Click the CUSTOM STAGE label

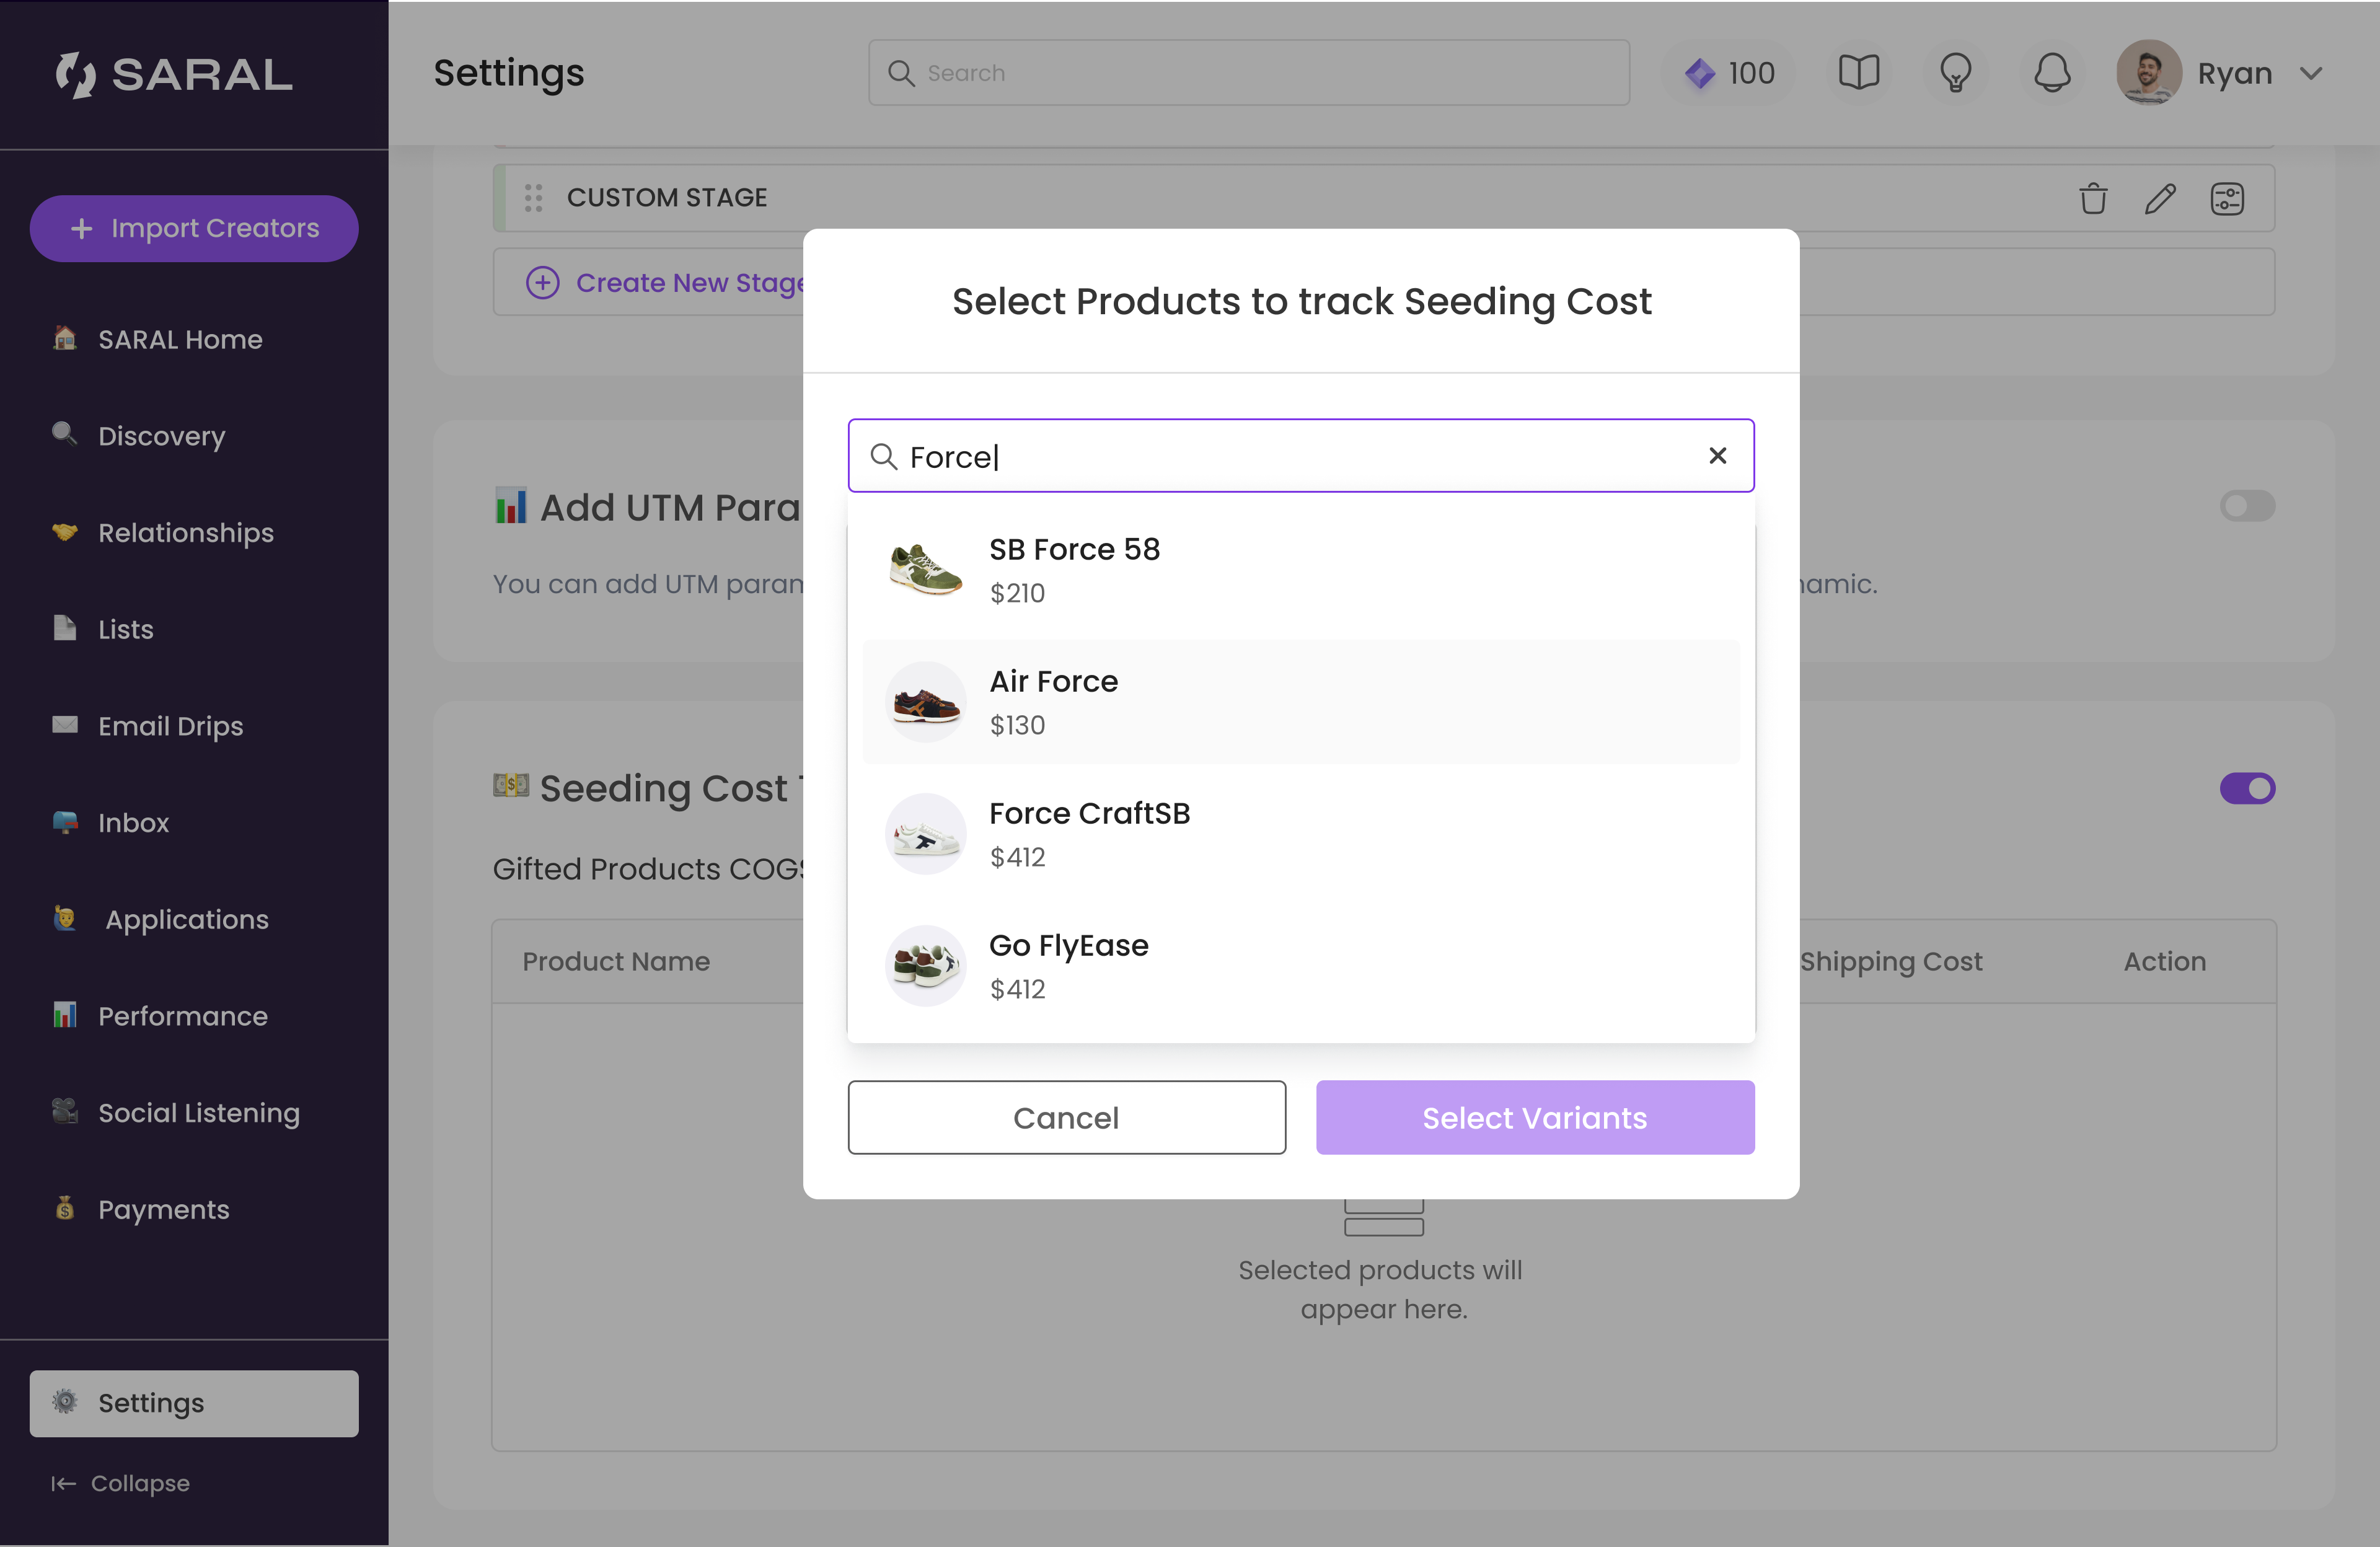click(667, 198)
